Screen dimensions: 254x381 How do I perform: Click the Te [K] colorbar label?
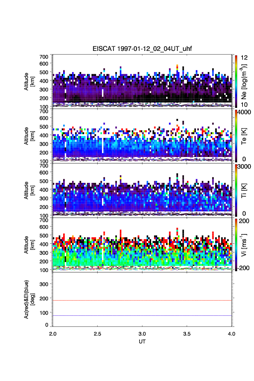pyautogui.click(x=244, y=136)
